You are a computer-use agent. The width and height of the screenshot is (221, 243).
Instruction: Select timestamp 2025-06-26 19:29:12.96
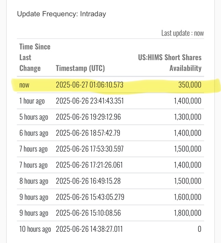coord(88,117)
